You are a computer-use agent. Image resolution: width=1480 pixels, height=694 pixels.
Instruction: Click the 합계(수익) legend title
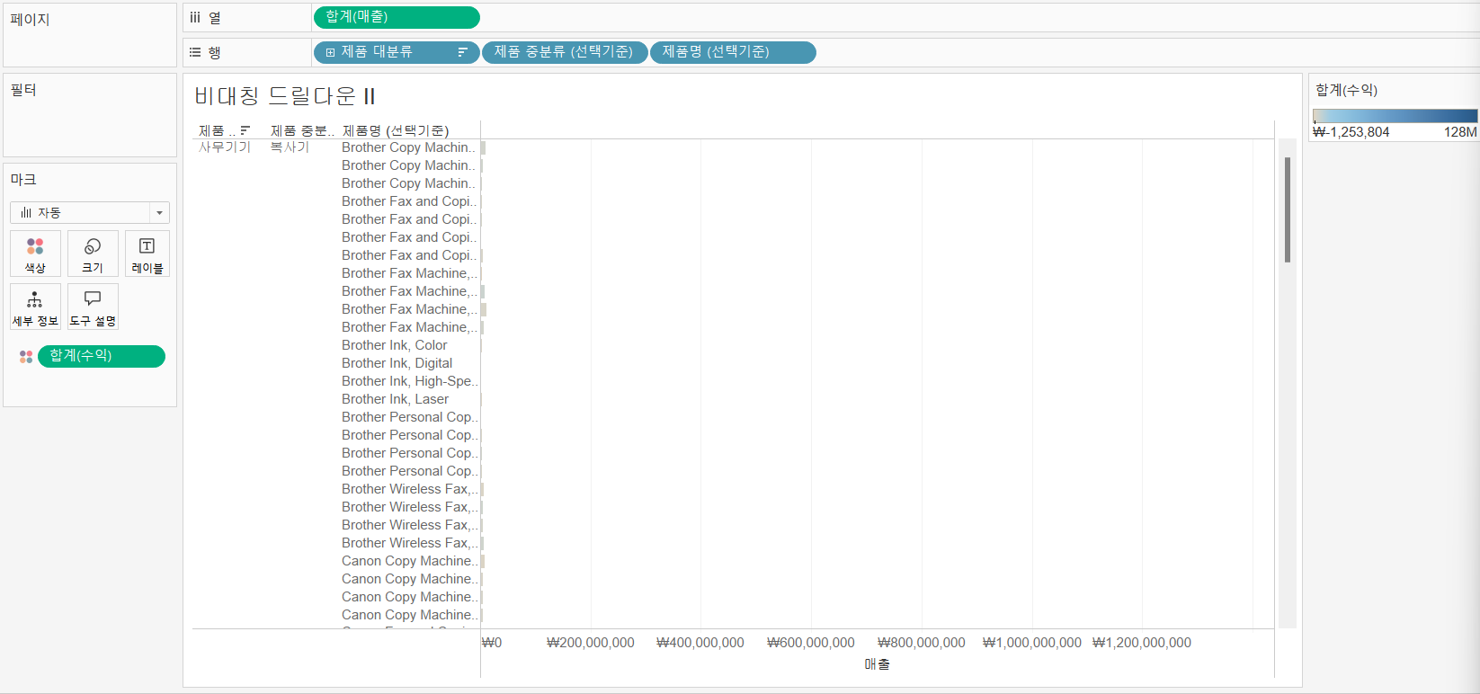1346,90
